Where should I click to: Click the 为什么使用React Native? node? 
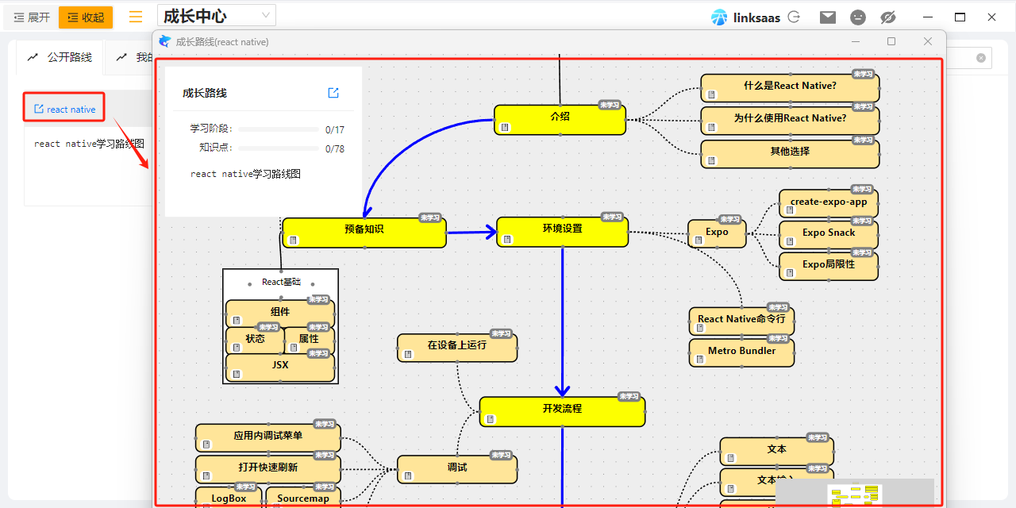point(790,121)
